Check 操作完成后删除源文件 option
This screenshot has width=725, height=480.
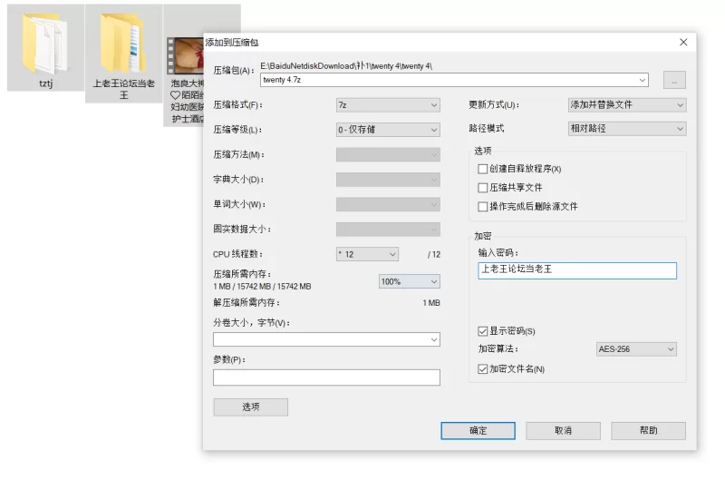click(x=483, y=207)
